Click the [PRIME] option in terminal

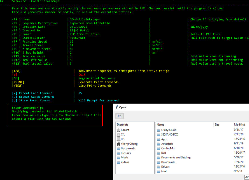click(18, 82)
